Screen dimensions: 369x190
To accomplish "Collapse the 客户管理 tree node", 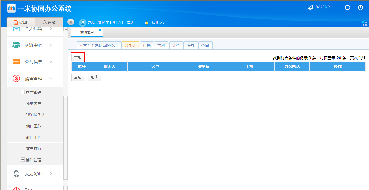I will coord(23,92).
